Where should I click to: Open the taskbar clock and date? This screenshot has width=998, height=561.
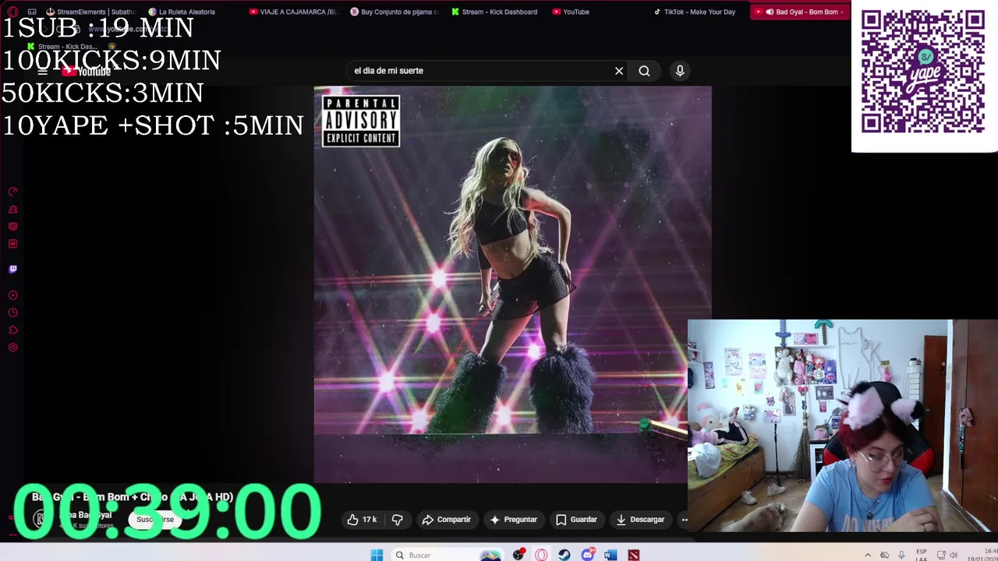click(x=981, y=555)
